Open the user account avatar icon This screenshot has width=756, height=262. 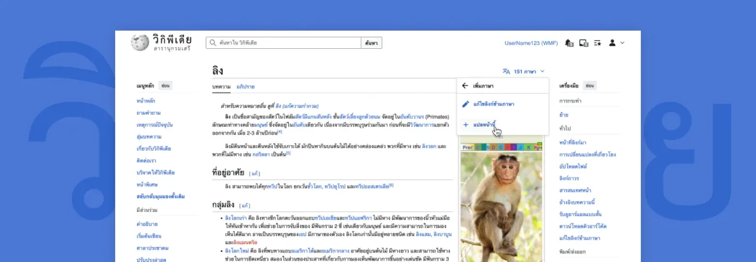pos(612,43)
